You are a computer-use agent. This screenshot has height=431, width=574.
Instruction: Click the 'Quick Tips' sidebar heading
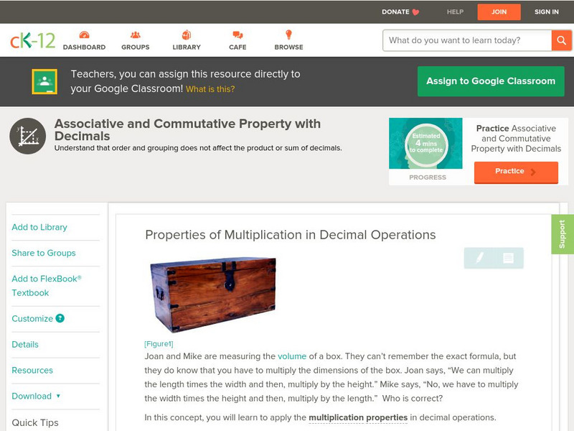34,422
